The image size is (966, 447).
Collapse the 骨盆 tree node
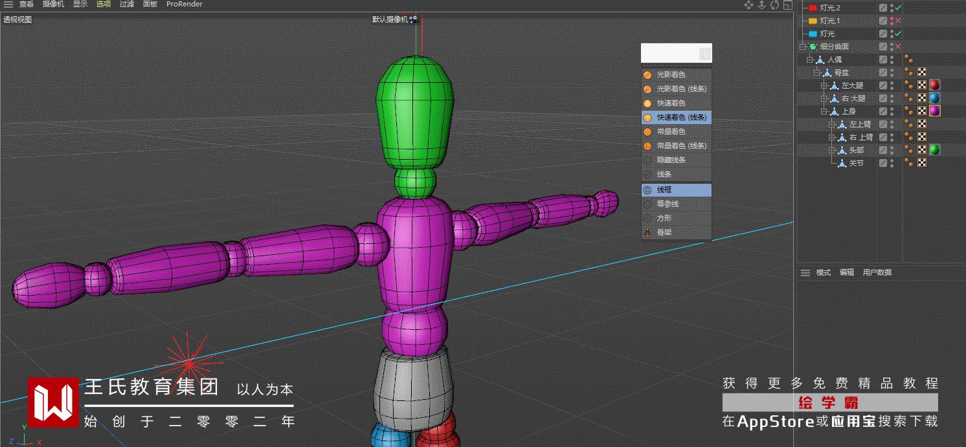pos(817,72)
